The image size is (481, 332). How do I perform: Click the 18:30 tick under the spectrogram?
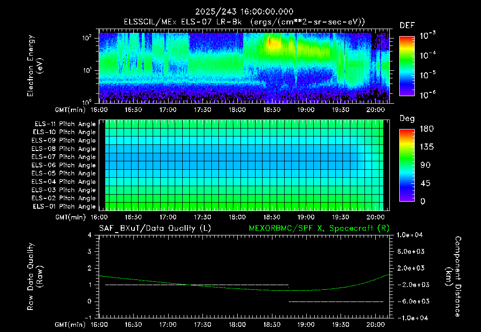click(272, 110)
